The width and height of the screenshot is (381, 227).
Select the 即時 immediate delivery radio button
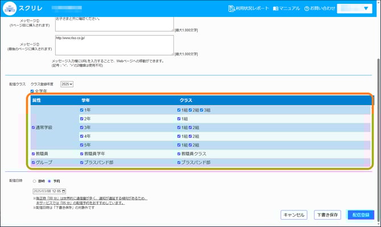(x=34, y=181)
